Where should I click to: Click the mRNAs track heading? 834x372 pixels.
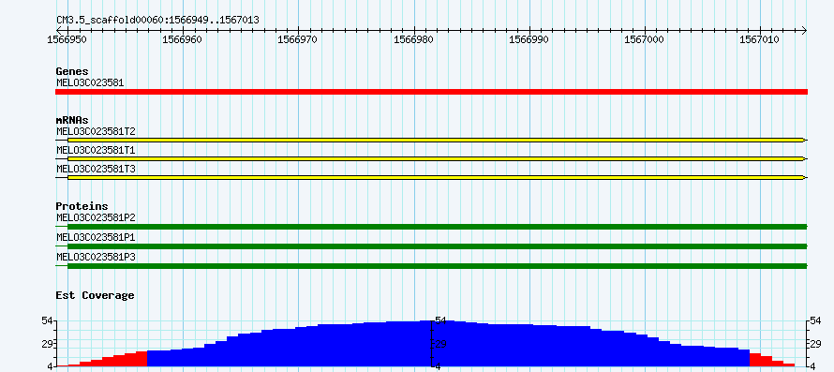click(x=72, y=120)
